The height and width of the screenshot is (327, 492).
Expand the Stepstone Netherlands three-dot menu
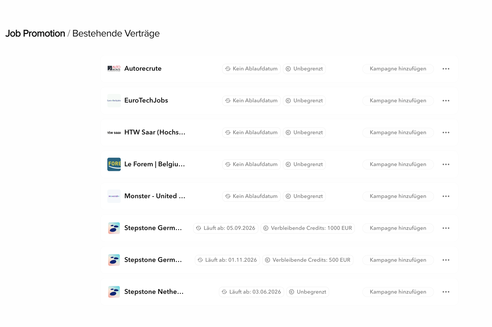pos(446,292)
